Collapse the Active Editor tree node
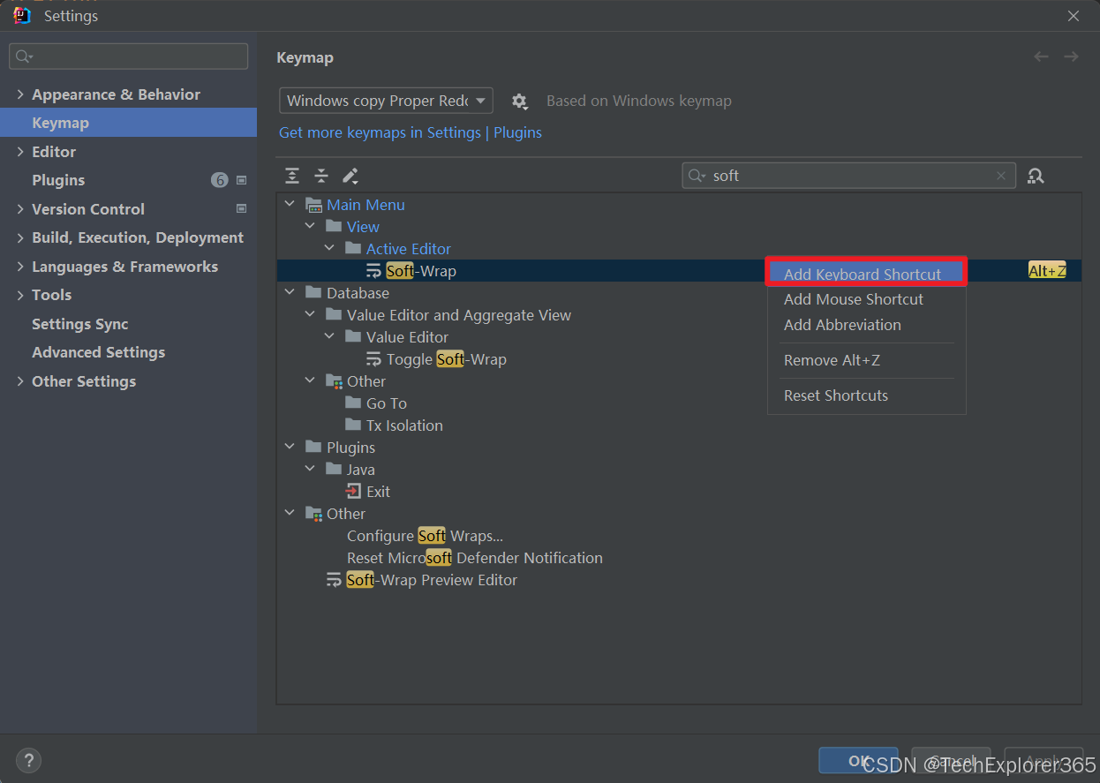 329,249
